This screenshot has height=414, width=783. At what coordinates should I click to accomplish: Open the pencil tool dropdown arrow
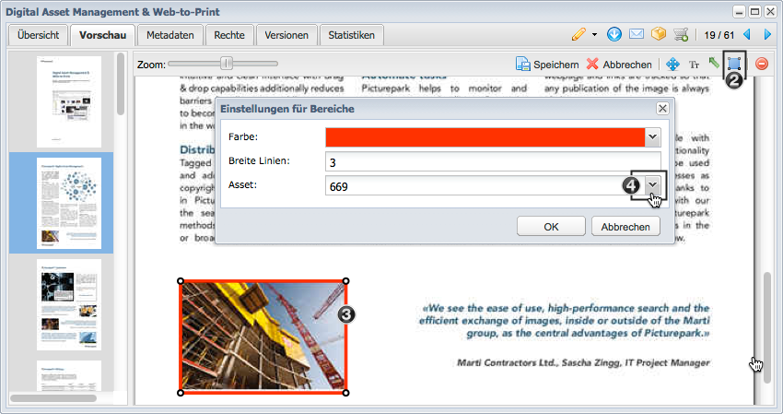pos(594,35)
